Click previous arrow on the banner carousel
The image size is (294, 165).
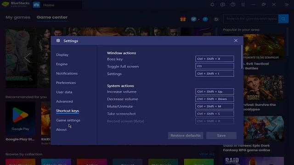(28, 58)
